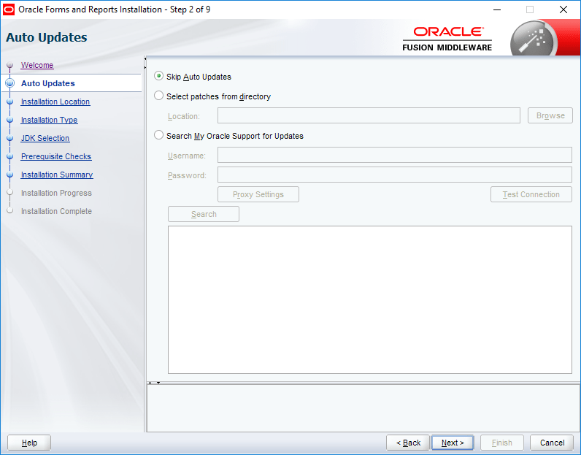Click Test Connection button
581x455 pixels.
[531, 194]
